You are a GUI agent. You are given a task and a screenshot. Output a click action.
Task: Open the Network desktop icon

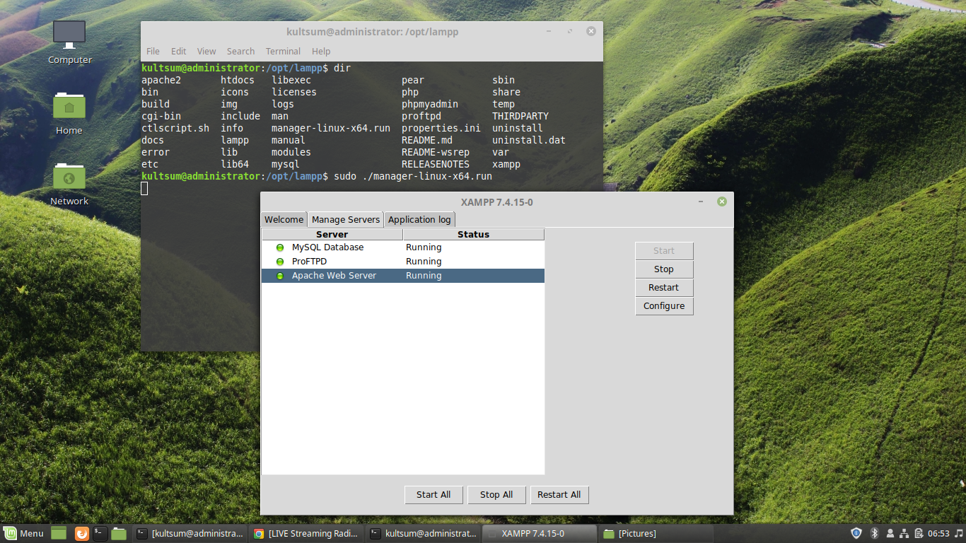[x=69, y=184]
